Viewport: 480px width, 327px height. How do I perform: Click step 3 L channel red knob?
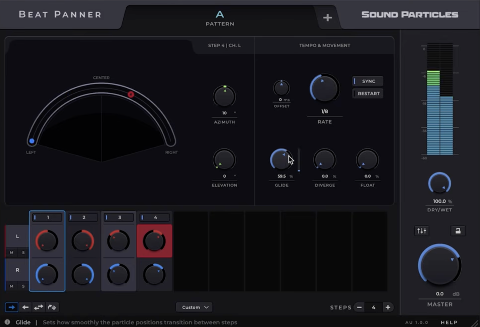[x=118, y=241]
